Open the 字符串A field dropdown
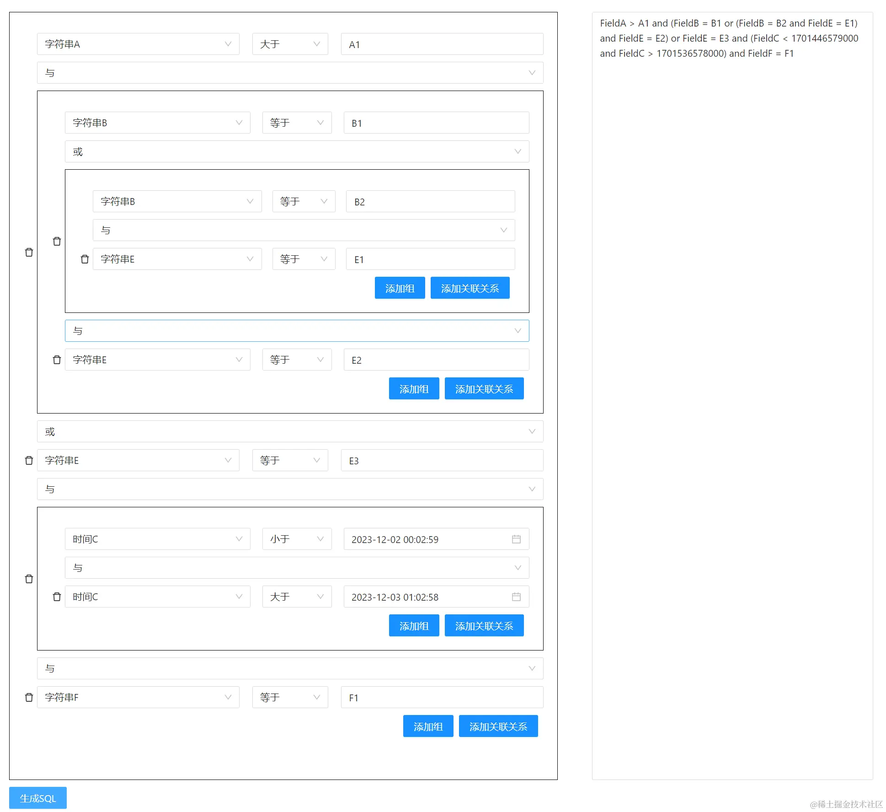The height and width of the screenshot is (812, 886). click(138, 44)
